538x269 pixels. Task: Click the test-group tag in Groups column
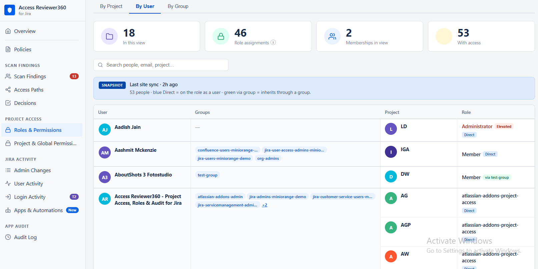pyautogui.click(x=207, y=175)
